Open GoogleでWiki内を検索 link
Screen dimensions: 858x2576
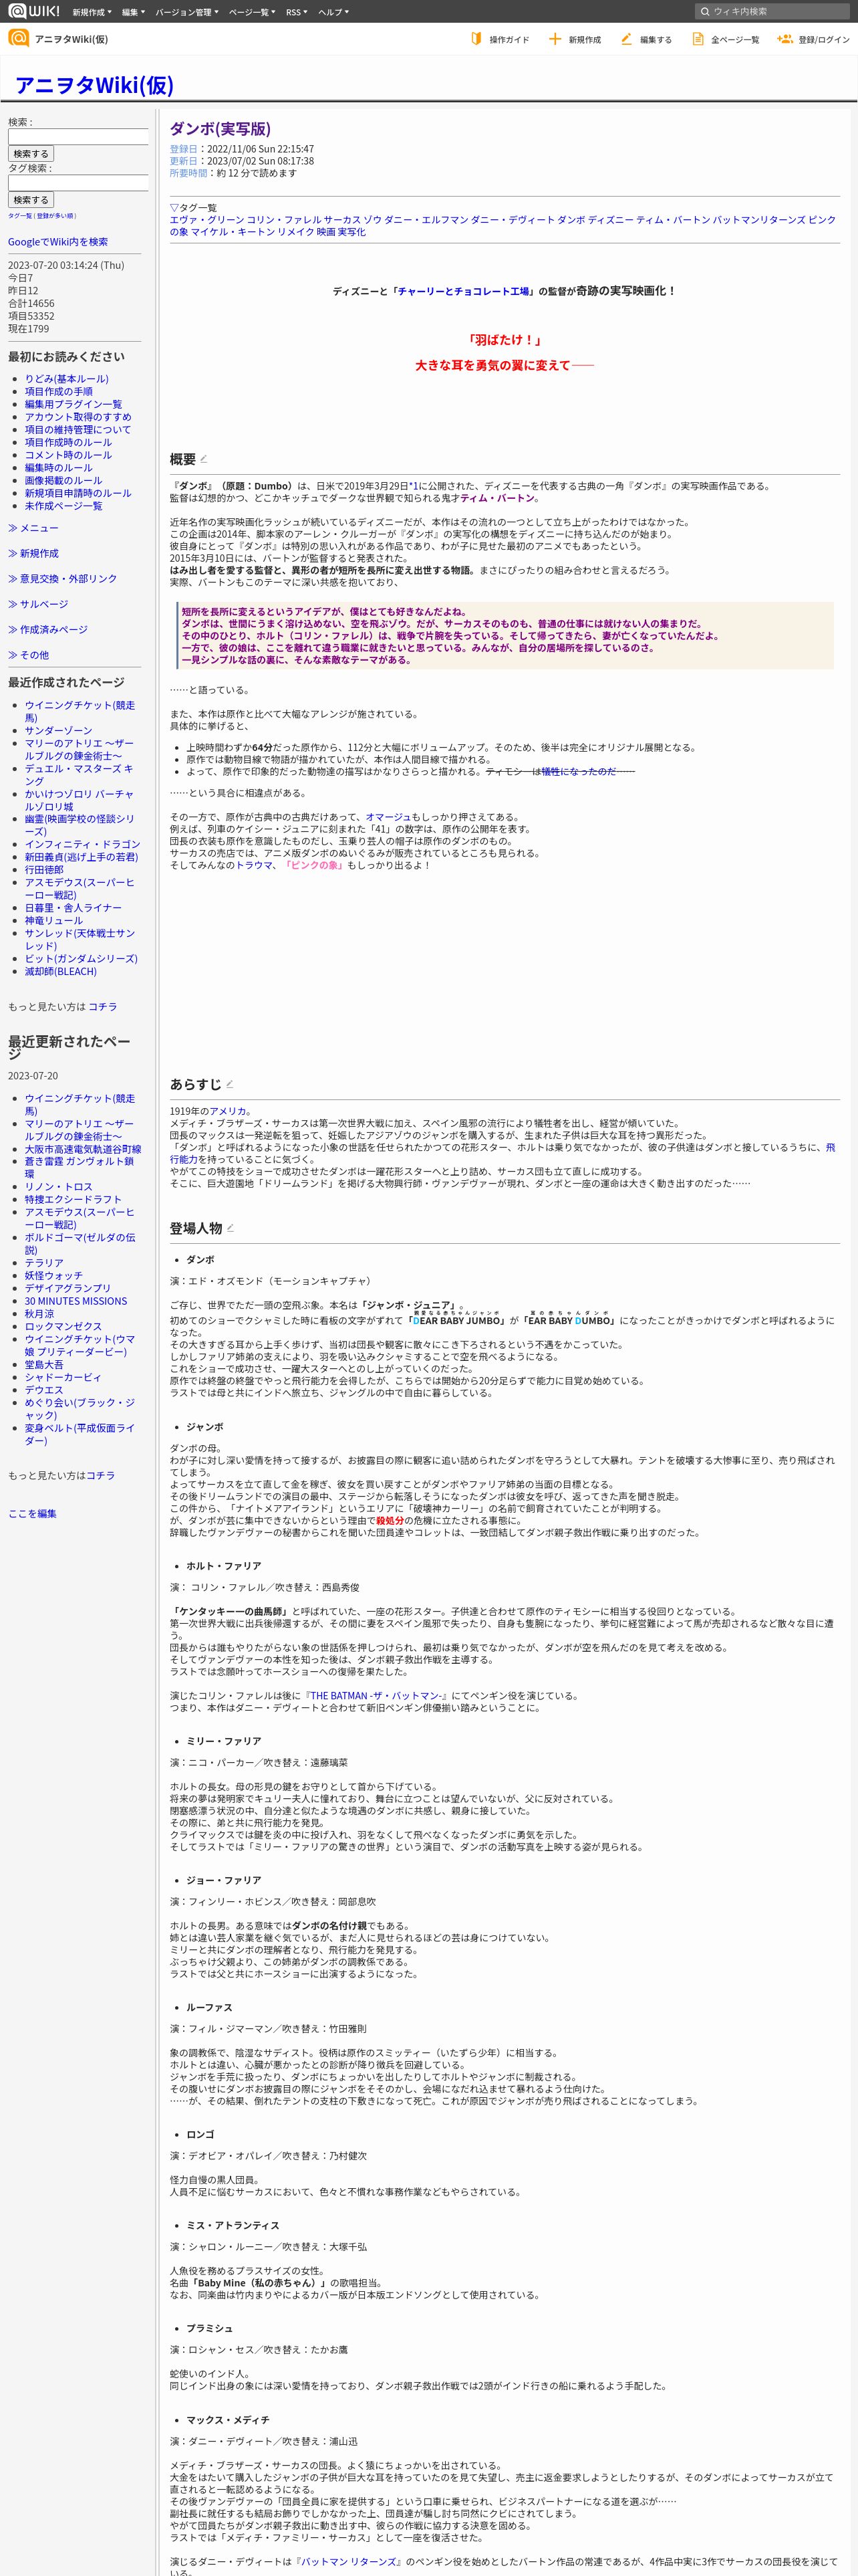click(x=58, y=242)
